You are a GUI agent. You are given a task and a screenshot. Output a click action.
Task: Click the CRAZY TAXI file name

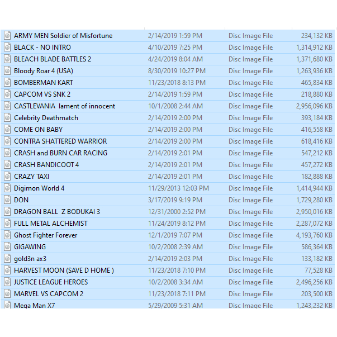pos(32,177)
